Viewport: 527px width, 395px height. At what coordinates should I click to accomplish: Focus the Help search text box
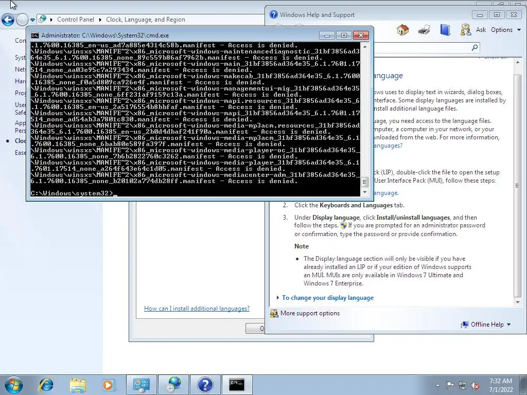pyautogui.click(x=422, y=47)
